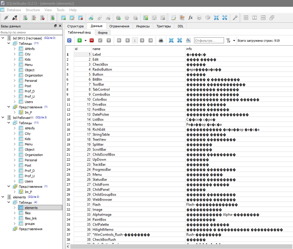Expand the groups table node

(15, 224)
